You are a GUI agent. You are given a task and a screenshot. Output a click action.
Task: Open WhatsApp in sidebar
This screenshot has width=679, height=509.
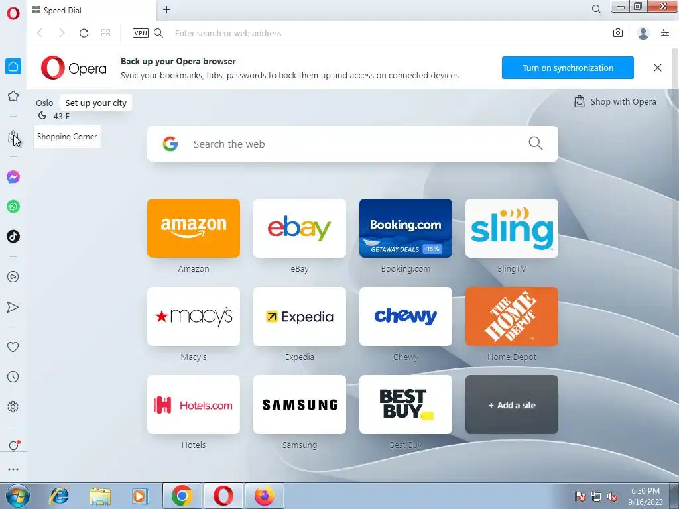(x=13, y=207)
